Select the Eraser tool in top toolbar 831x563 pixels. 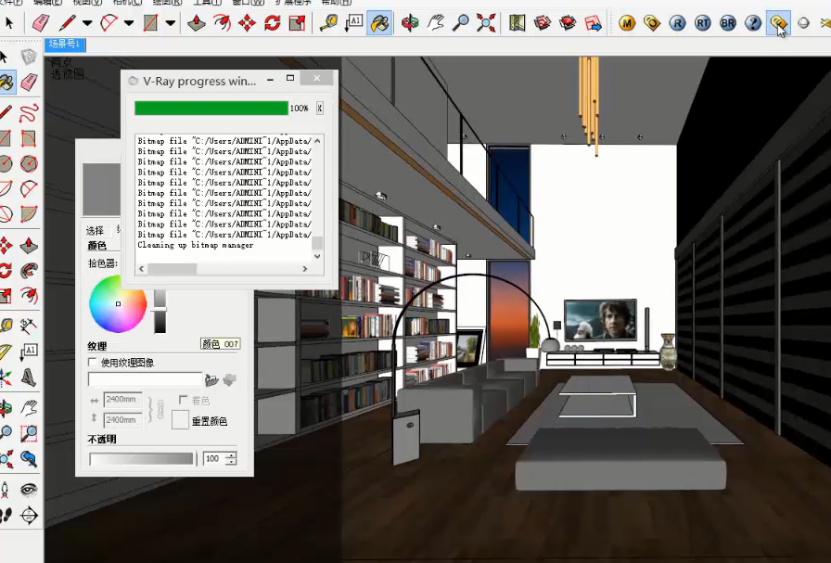point(40,22)
